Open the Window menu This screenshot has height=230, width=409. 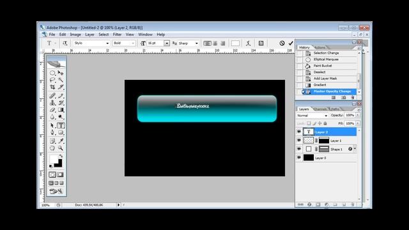(145, 34)
